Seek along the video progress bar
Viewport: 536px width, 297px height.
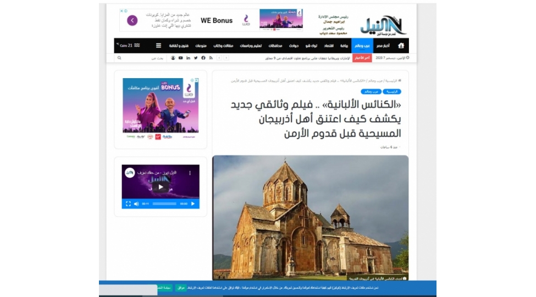pyautogui.click(x=164, y=204)
